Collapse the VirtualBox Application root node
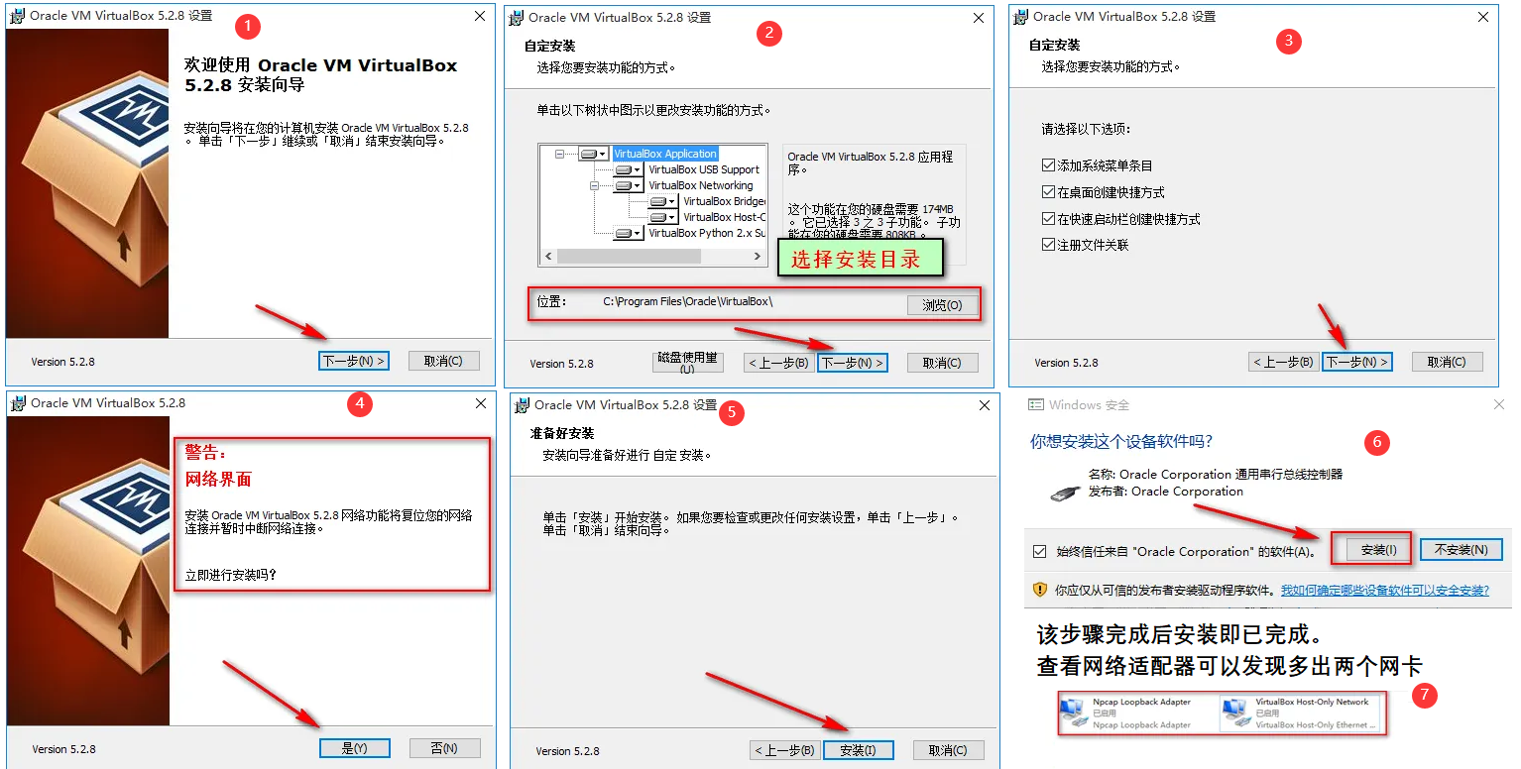The image size is (1521, 769). 560,155
